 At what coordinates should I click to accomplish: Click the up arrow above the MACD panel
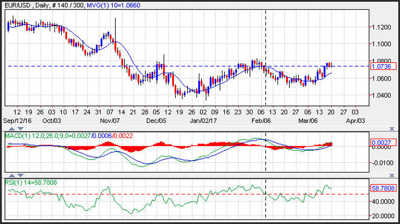(x=12, y=129)
